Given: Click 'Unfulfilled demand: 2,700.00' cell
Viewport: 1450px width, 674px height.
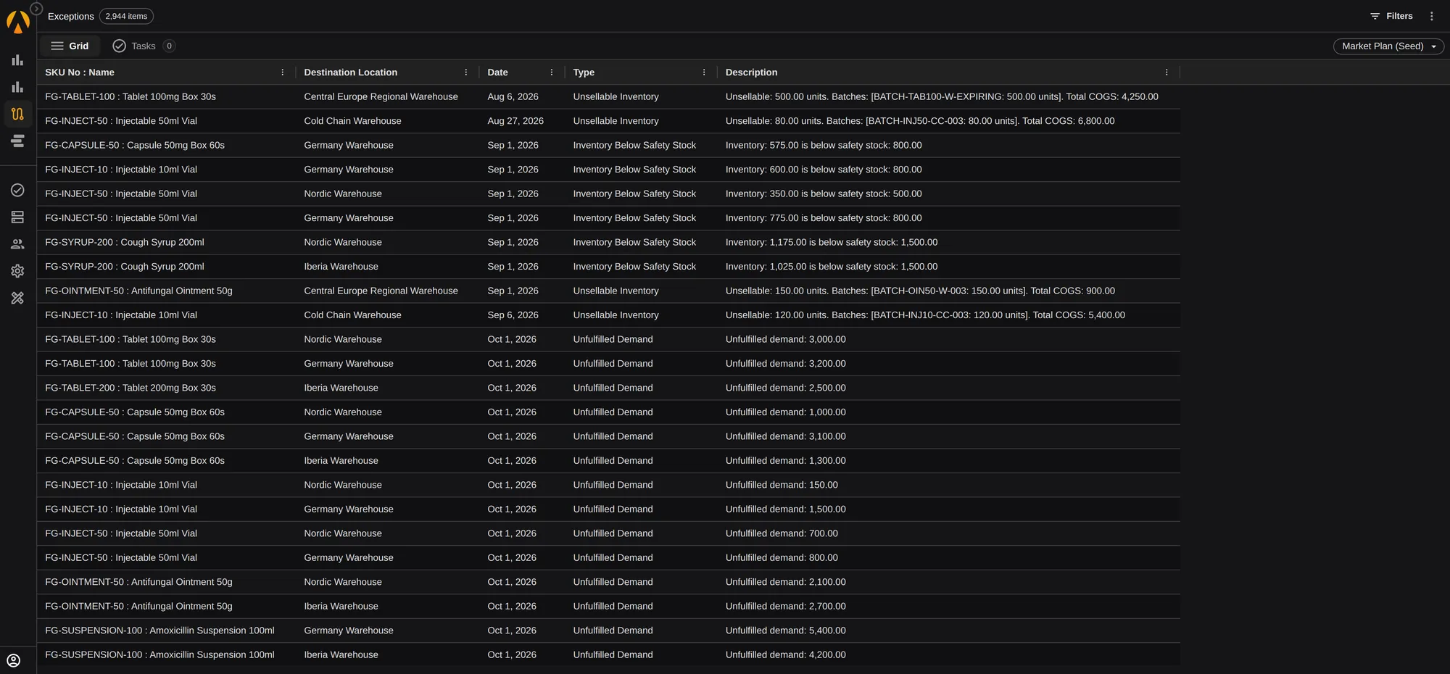Looking at the screenshot, I should coord(785,607).
